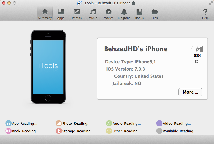Eject the iPhone via title bar icon
The width and height of the screenshot is (214, 144).
[x=133, y=3]
